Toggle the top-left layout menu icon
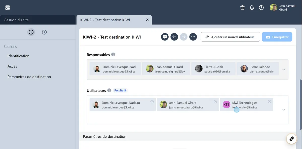The width and height of the screenshot is (302, 149). [x=8, y=8]
